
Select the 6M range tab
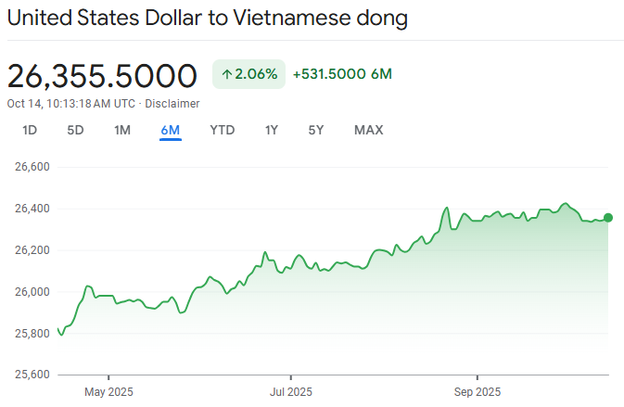(170, 130)
